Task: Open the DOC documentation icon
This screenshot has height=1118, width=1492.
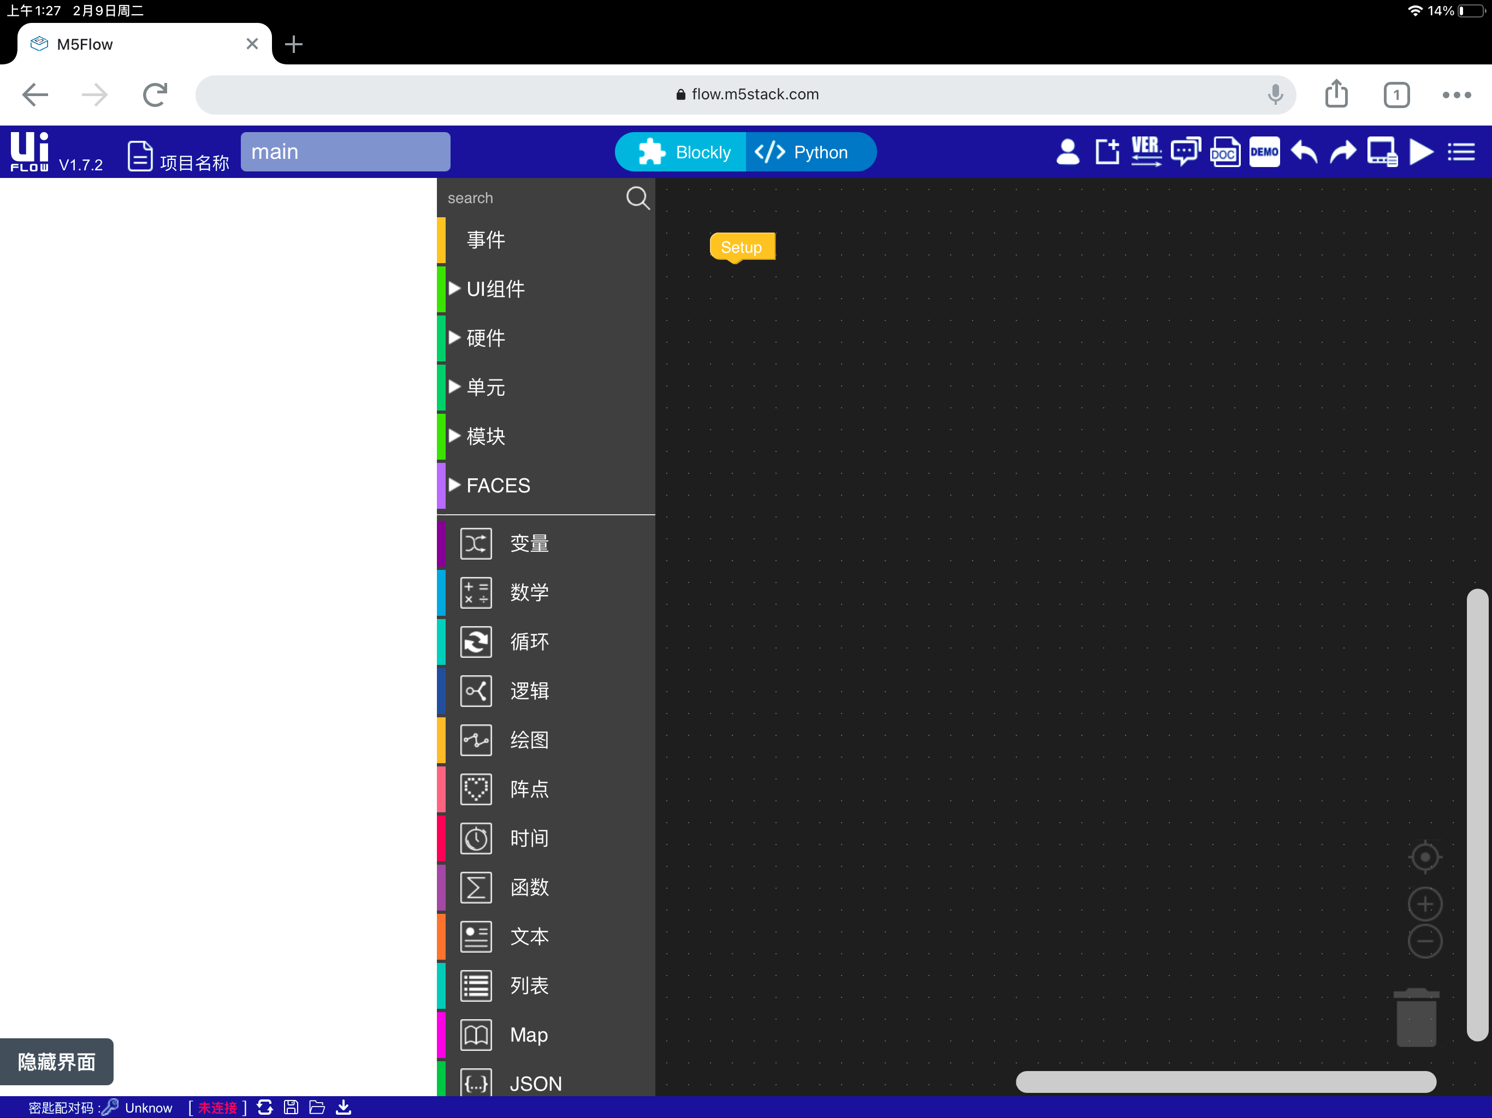Action: 1224,152
